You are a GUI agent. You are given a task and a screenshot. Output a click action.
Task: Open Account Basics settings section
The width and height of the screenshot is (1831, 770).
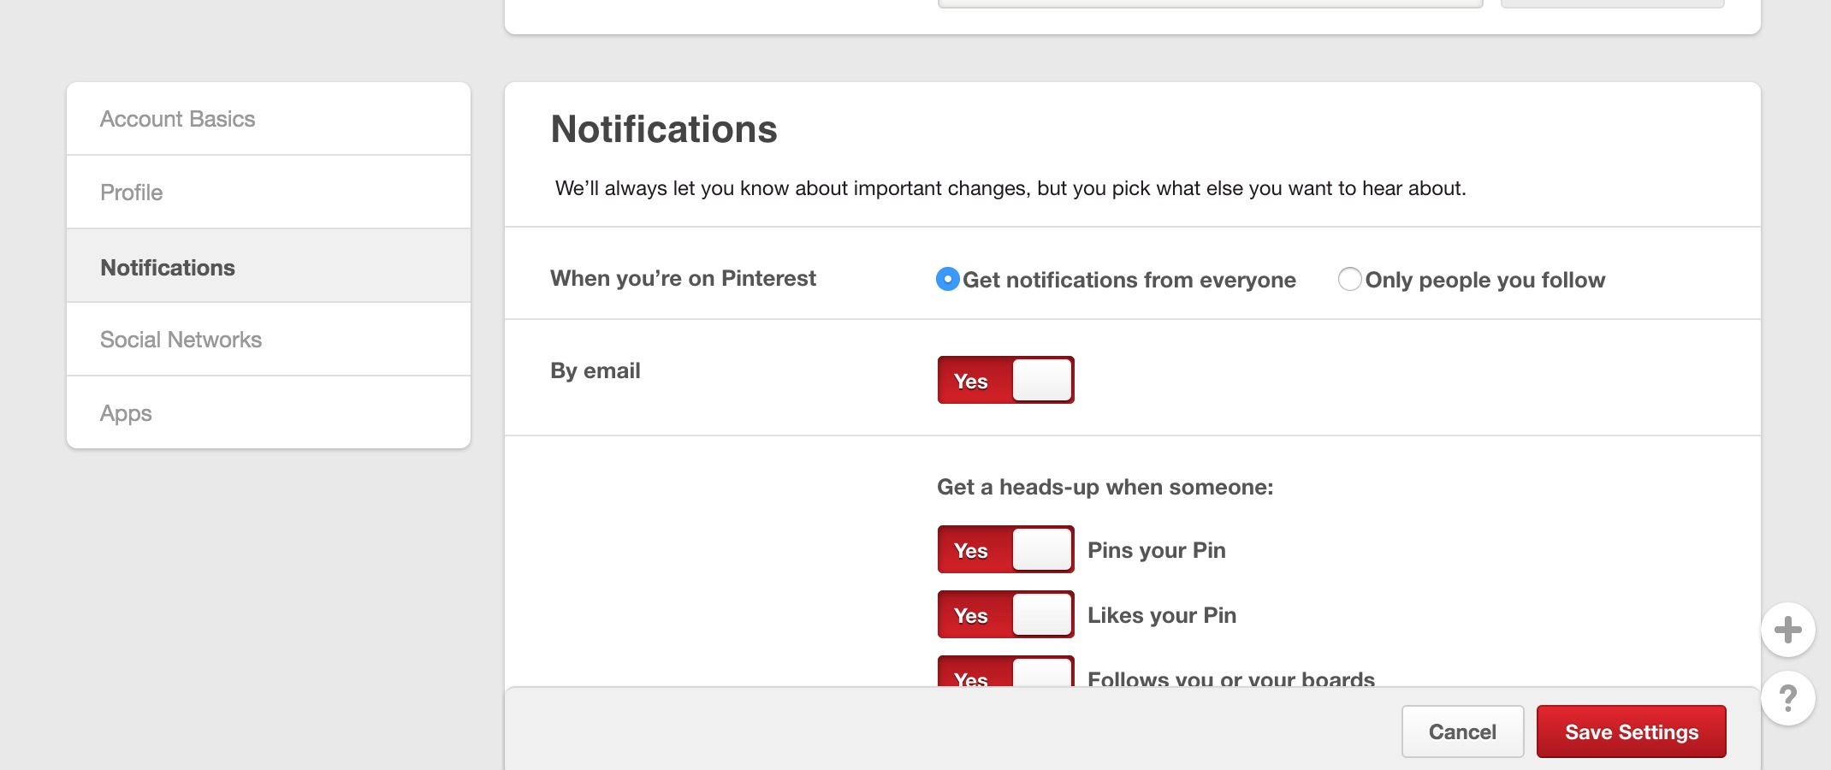(x=178, y=119)
